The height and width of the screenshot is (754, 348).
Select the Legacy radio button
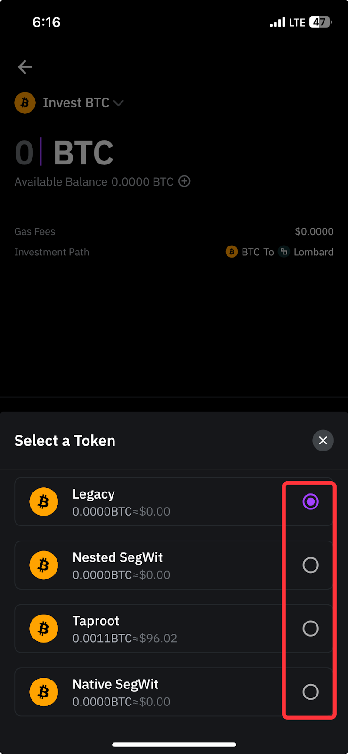(310, 502)
